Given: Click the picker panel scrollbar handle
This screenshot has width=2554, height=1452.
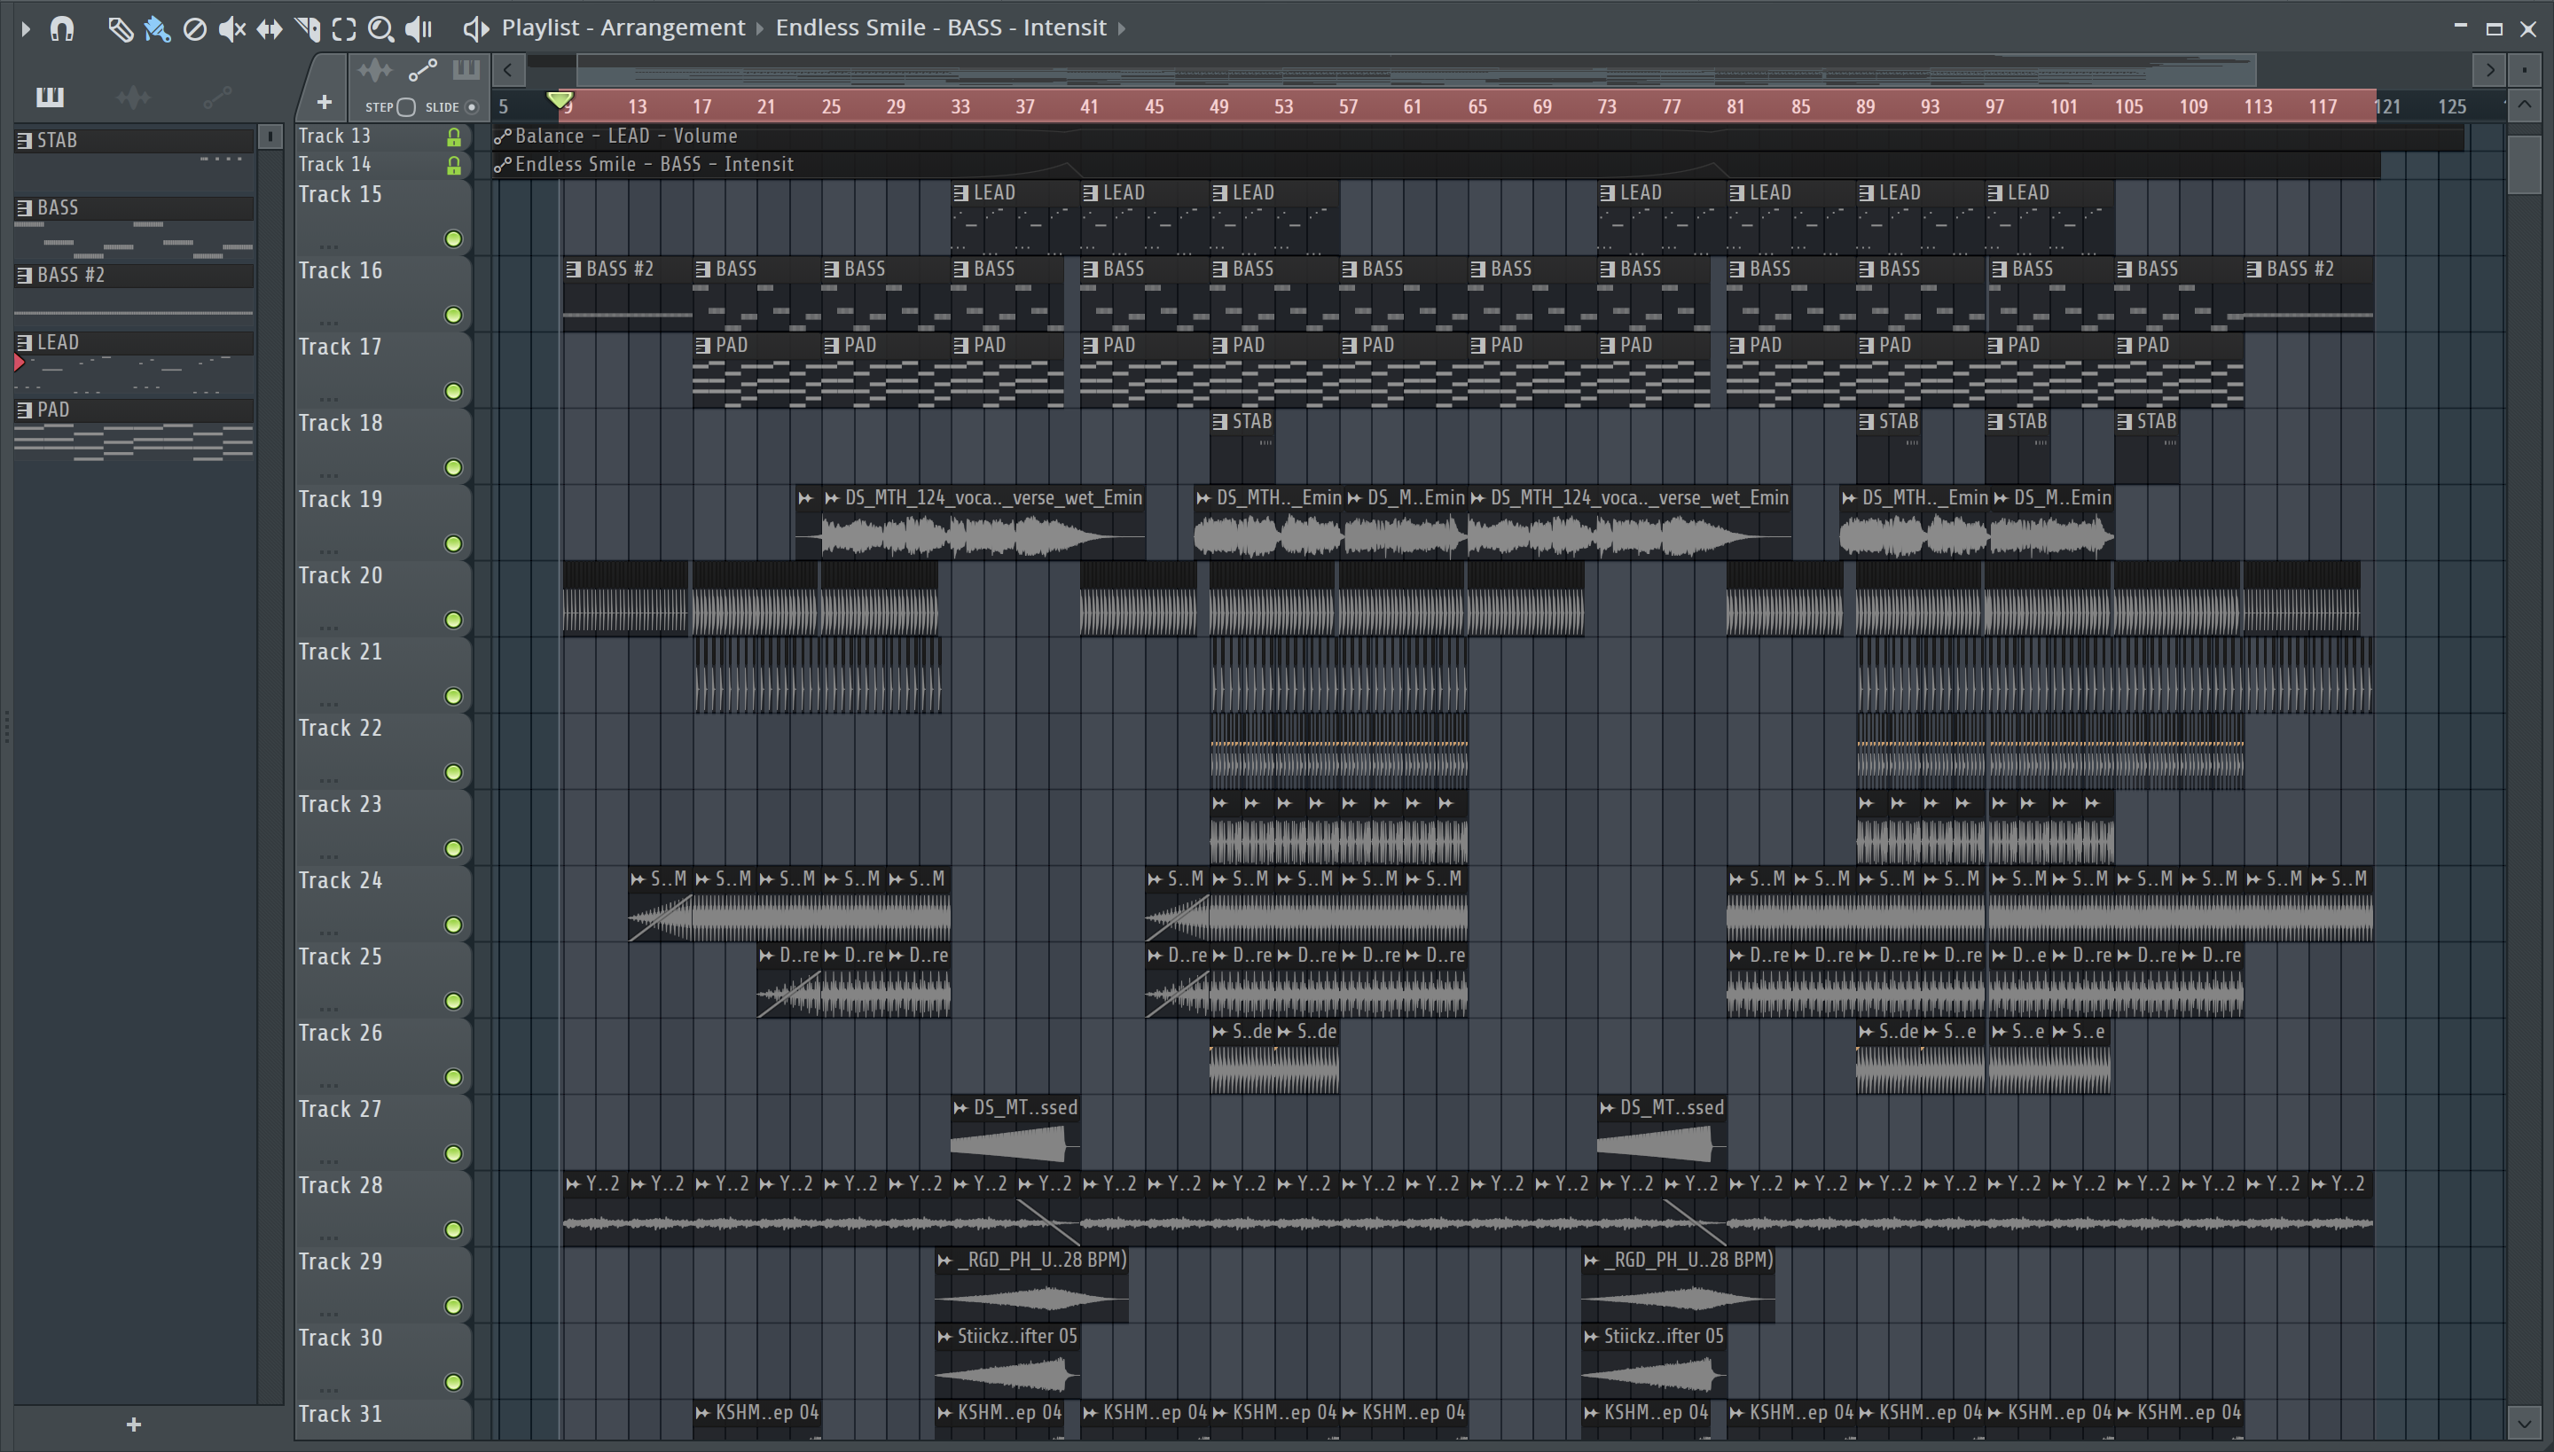Looking at the screenshot, I should pyautogui.click(x=270, y=137).
